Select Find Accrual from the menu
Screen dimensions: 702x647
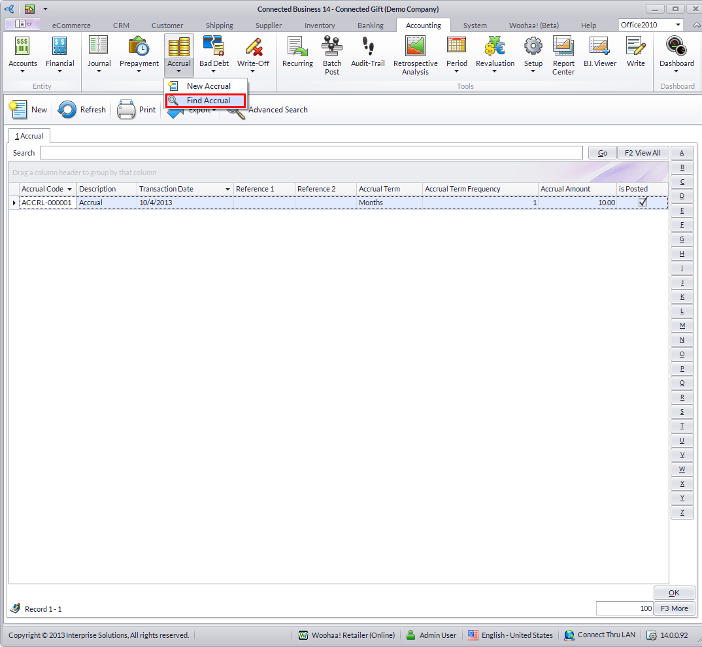tap(208, 101)
